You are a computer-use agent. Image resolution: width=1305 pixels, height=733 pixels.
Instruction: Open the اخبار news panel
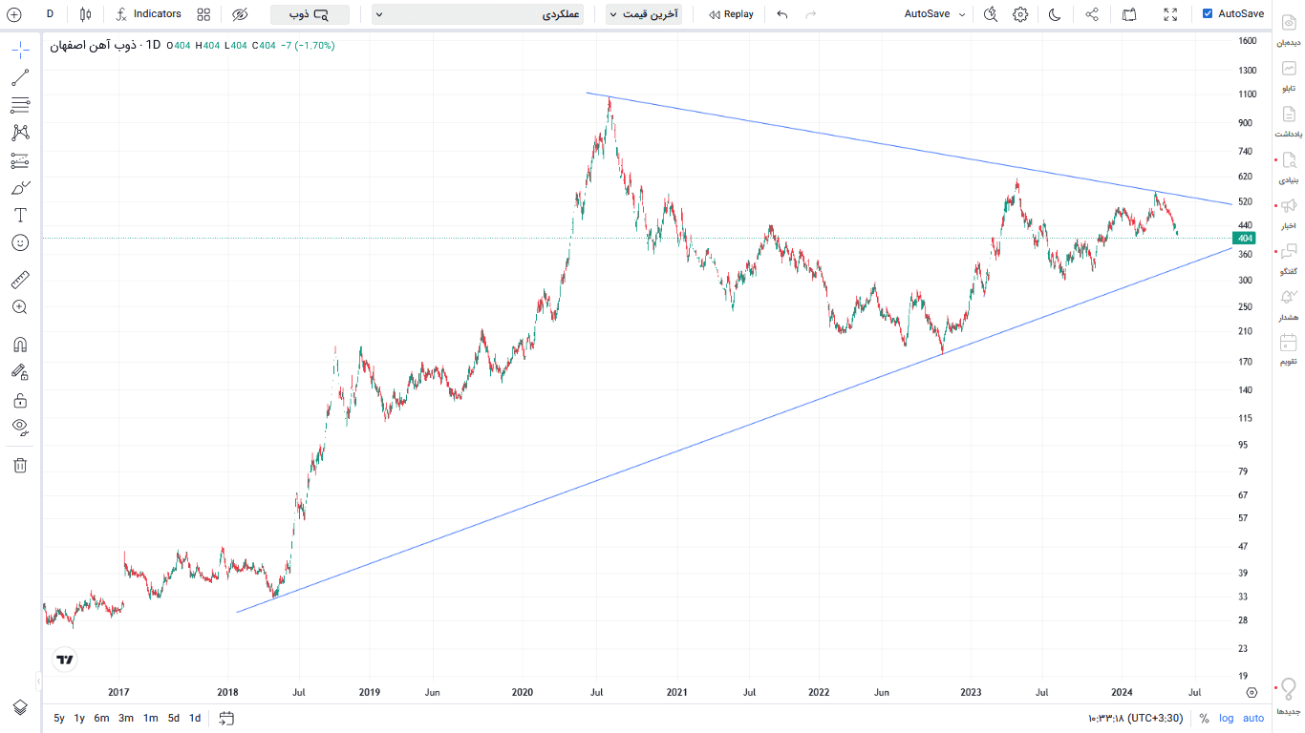pyautogui.click(x=1289, y=213)
